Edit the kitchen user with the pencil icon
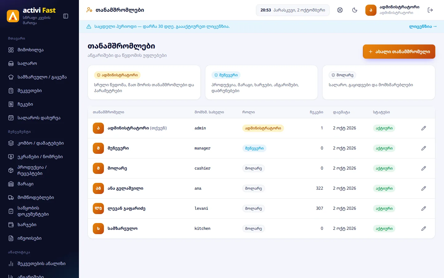 coord(424,229)
